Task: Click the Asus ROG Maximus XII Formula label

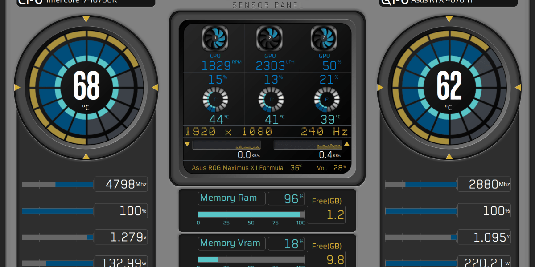Action: pos(237,168)
